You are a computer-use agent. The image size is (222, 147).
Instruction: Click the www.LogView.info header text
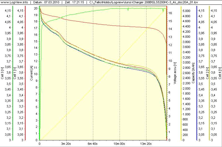tap(14, 2)
